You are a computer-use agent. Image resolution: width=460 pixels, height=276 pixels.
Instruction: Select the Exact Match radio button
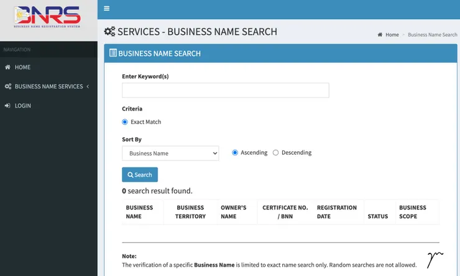[x=125, y=122]
